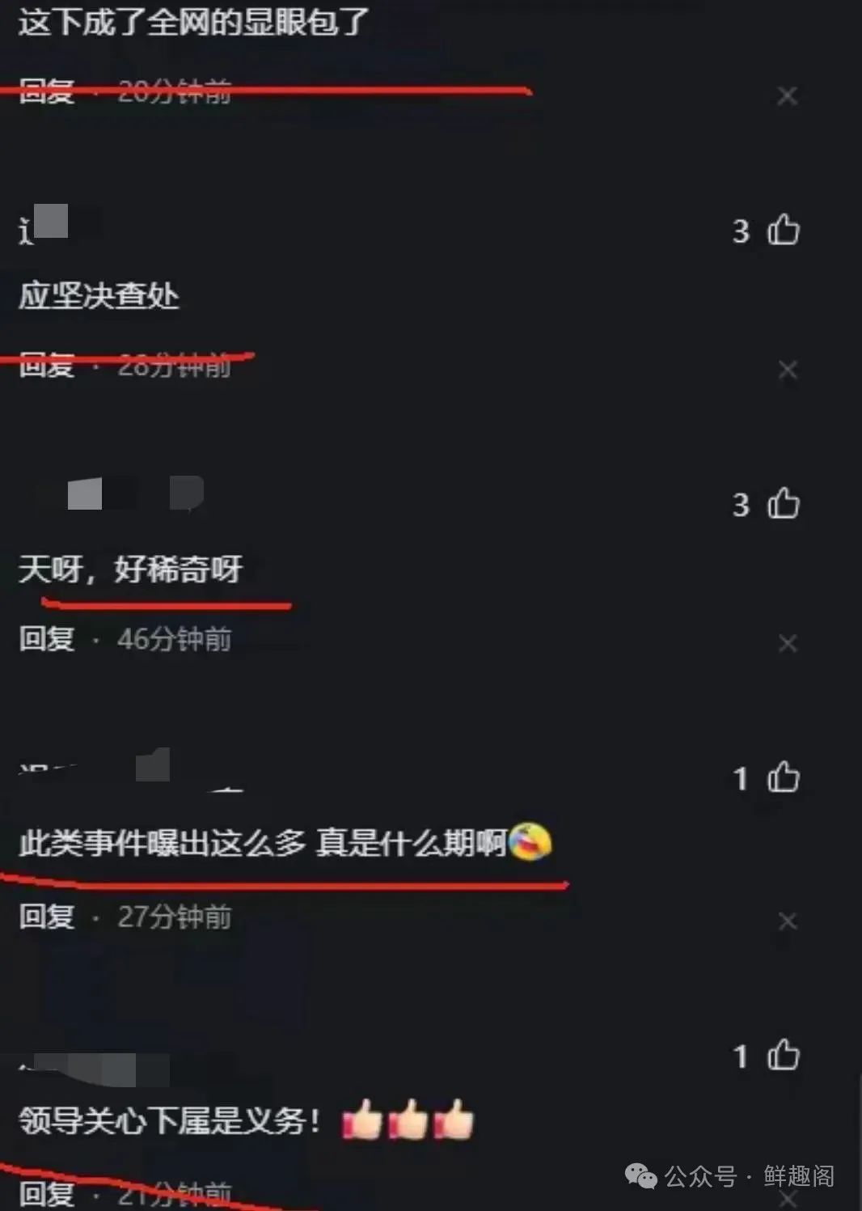Like the comment "天呀，好稀奇呀"

(x=783, y=503)
